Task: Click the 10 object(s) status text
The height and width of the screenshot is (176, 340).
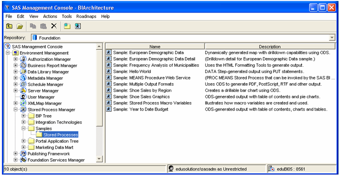Action: pos(16,169)
